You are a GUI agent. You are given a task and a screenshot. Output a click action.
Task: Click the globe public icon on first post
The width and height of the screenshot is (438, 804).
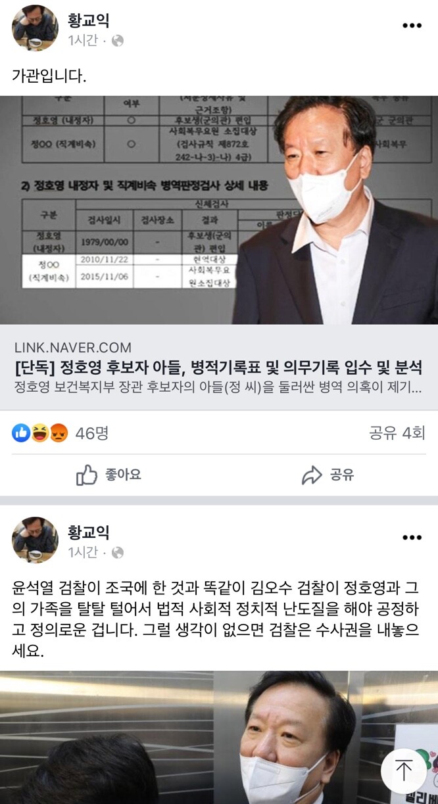tap(118, 41)
